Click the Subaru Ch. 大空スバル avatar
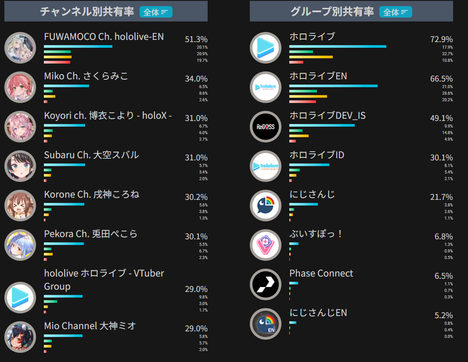468x362 pixels. pyautogui.click(x=20, y=166)
